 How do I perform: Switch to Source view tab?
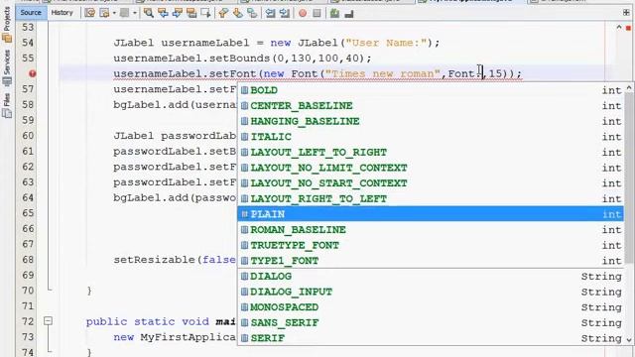coord(31,13)
